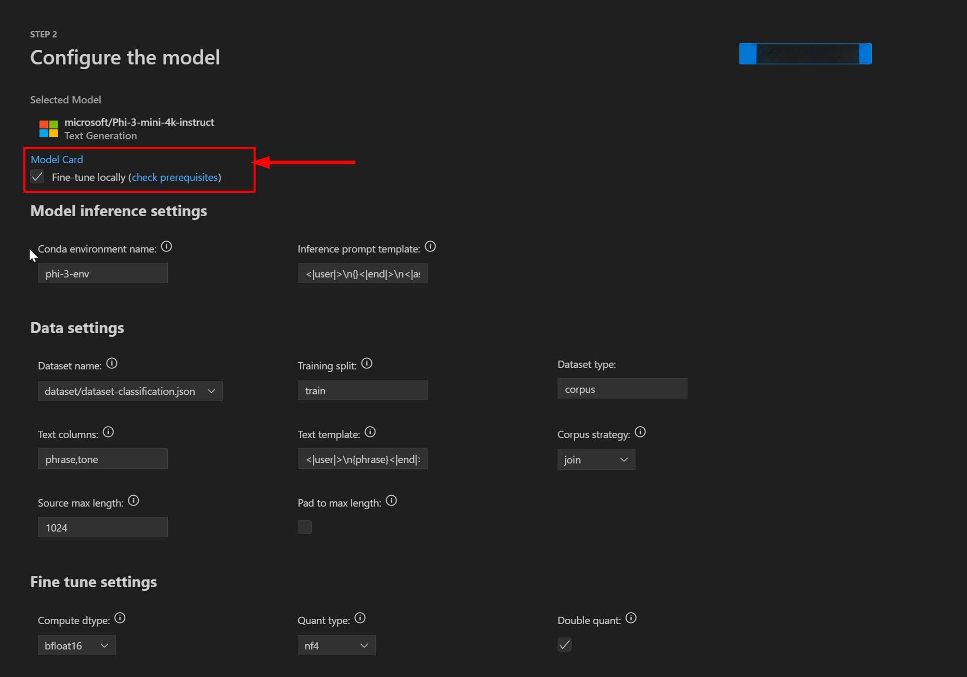Open the Quant type nf4 dropdown
967x677 pixels.
point(337,645)
